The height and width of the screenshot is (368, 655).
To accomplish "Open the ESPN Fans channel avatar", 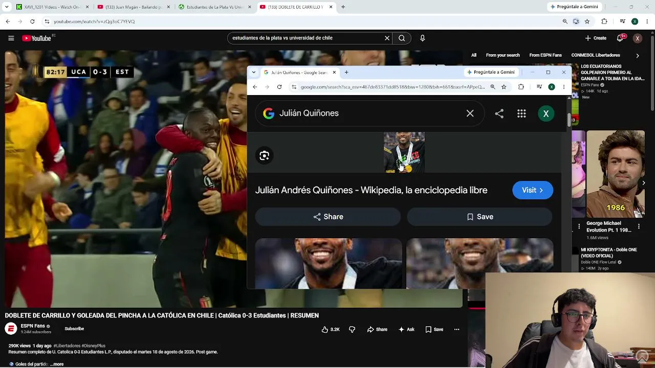I will pos(11,329).
